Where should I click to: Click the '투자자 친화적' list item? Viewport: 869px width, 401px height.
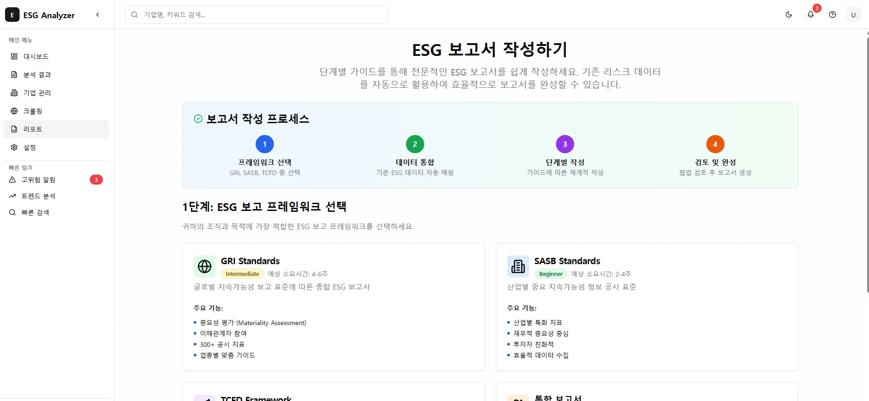[x=534, y=345]
